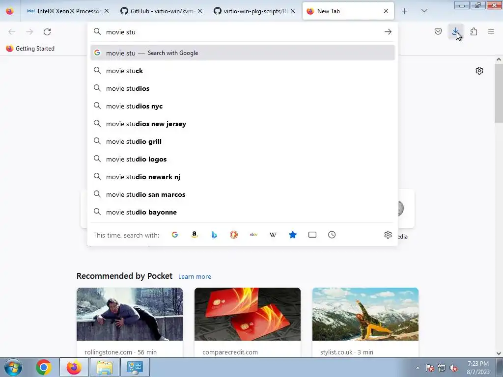The image size is (503, 377).
Task: Open the comparecredit.com card thumbnail
Action: 248,314
